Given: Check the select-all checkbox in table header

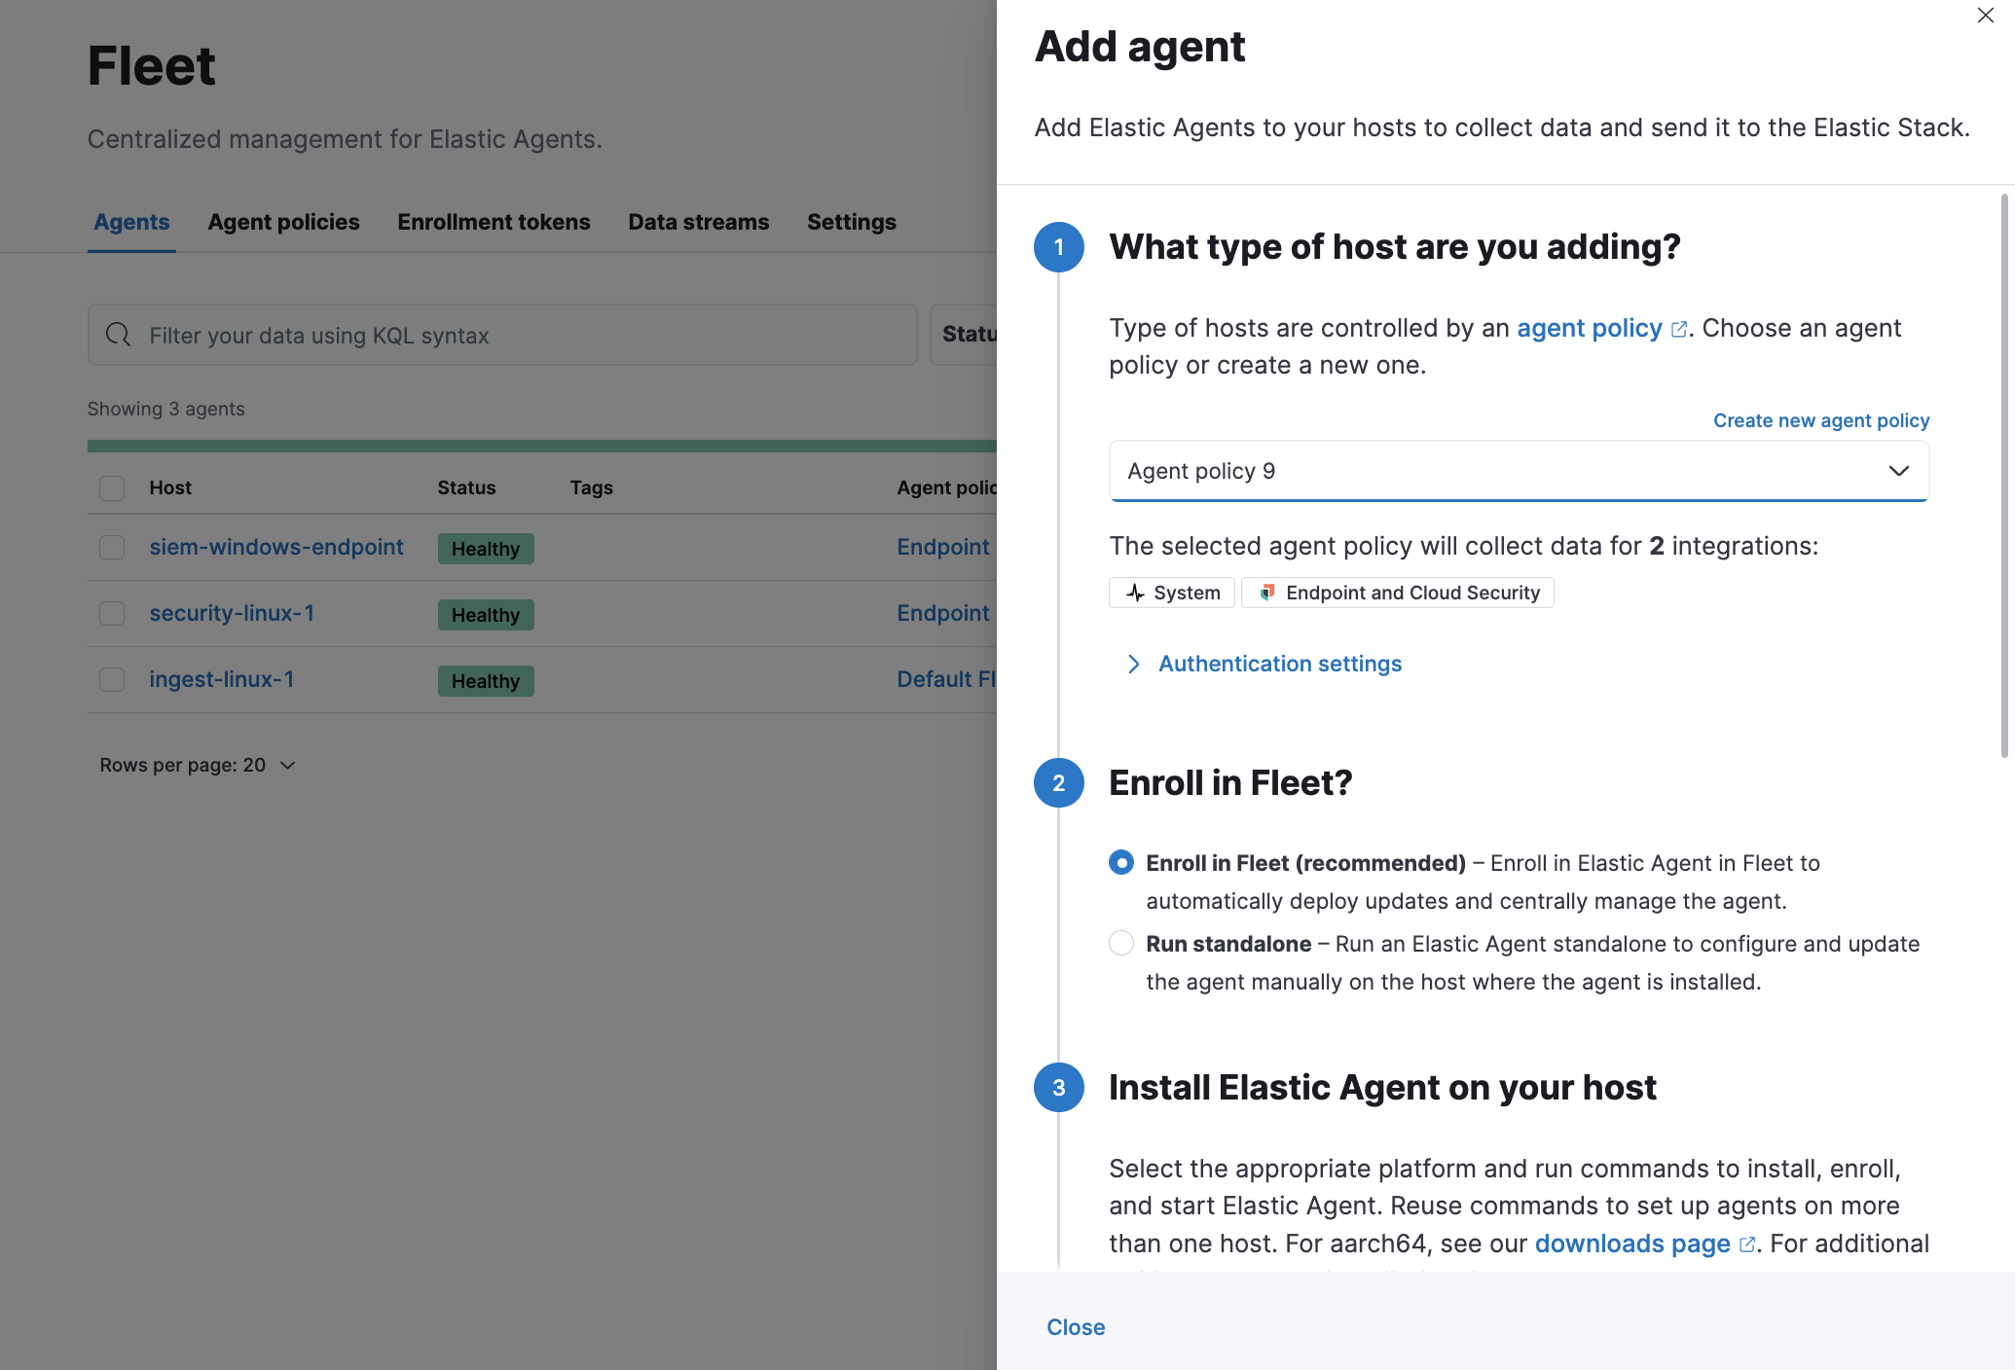Looking at the screenshot, I should tap(111, 487).
